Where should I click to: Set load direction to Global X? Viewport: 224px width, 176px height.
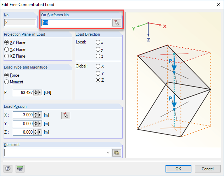pos(100,66)
